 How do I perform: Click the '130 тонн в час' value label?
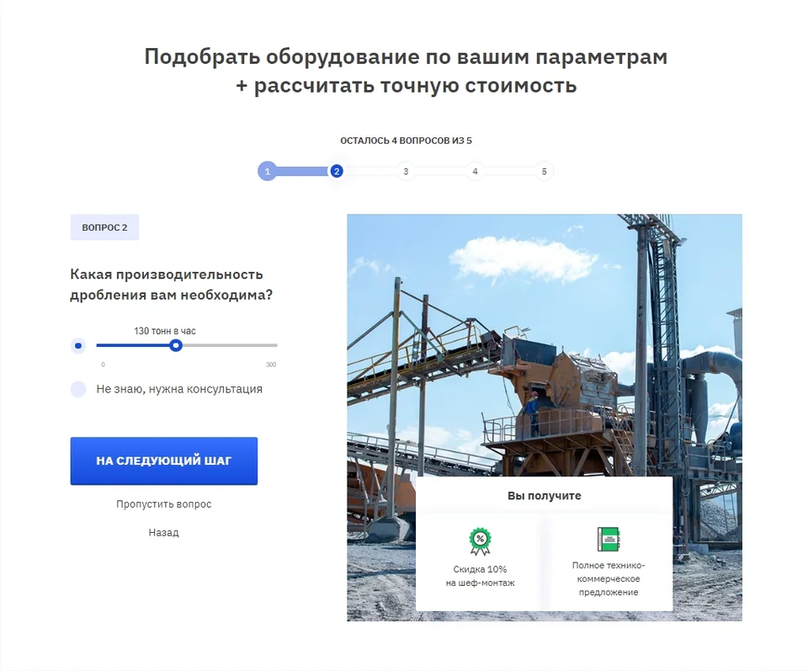tap(165, 331)
